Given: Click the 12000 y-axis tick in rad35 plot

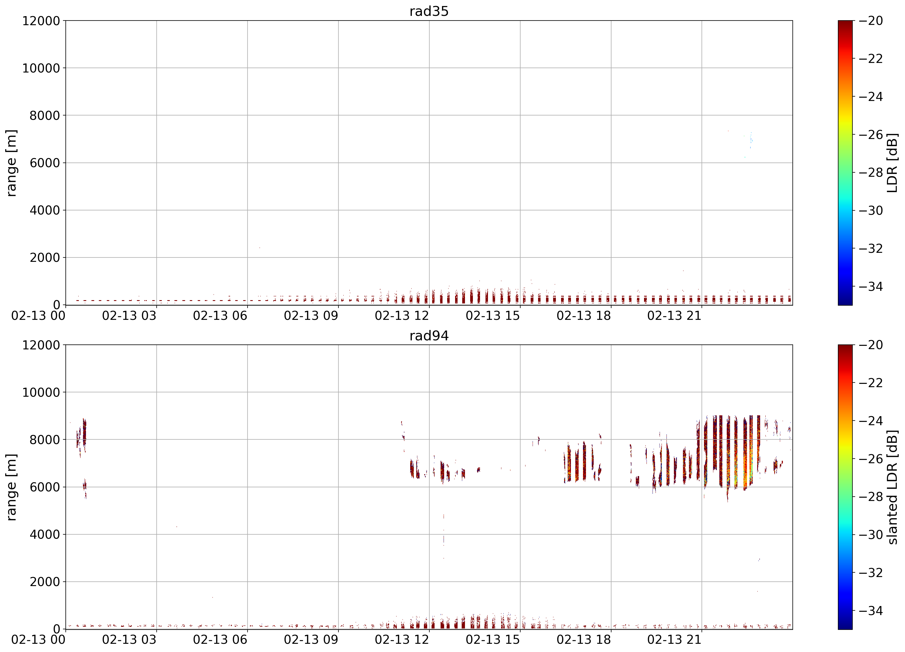Looking at the screenshot, I should point(41,21).
